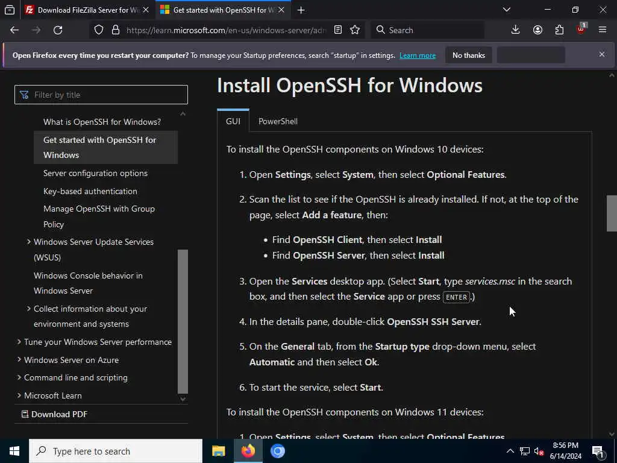617x463 pixels.
Task: Select Get started with OpenSSH for Windows
Action: [x=105, y=147]
